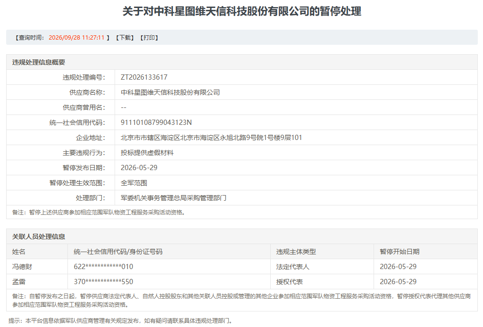This screenshot has width=483, height=327.
Task: Select scope value 全军范围
Action: click(133, 183)
